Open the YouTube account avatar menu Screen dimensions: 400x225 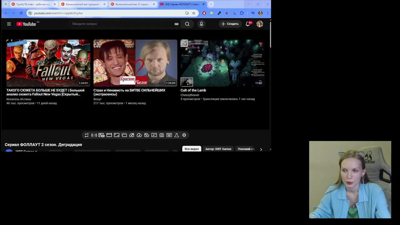[260, 24]
